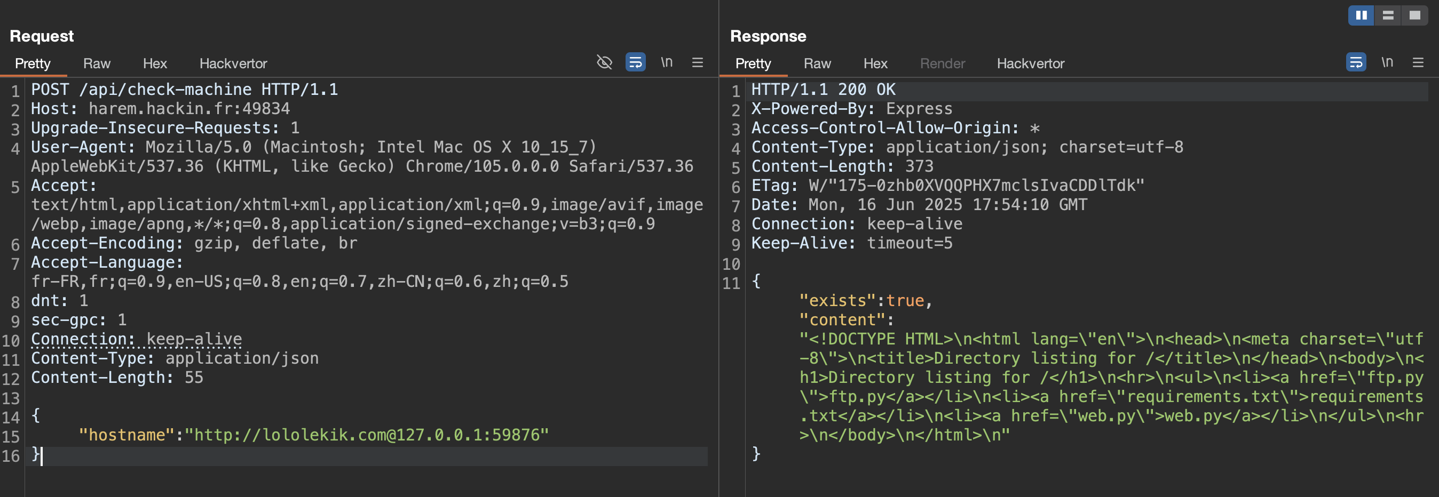The width and height of the screenshot is (1439, 497).
Task: Click the Keep-Alive: timeout=5 header
Action: click(852, 243)
